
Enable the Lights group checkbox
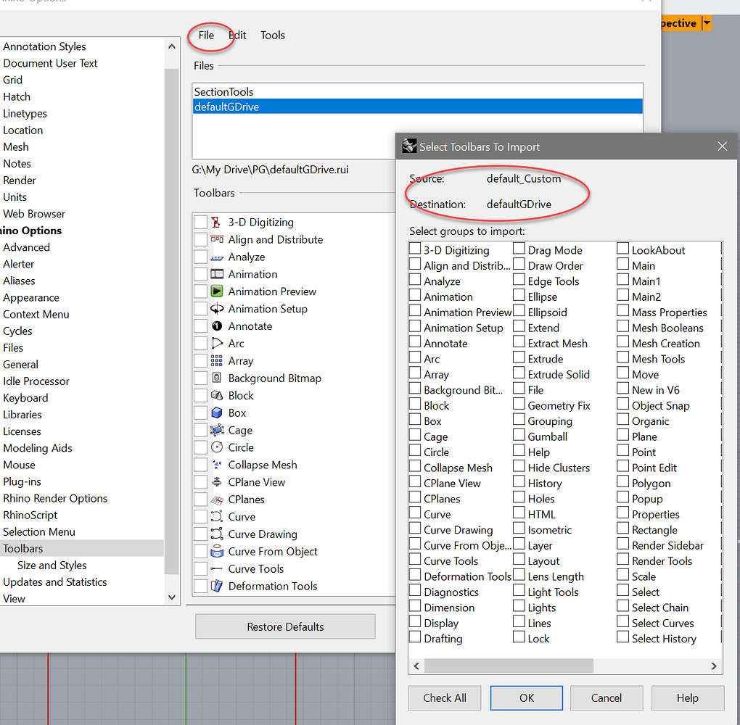pyautogui.click(x=519, y=607)
